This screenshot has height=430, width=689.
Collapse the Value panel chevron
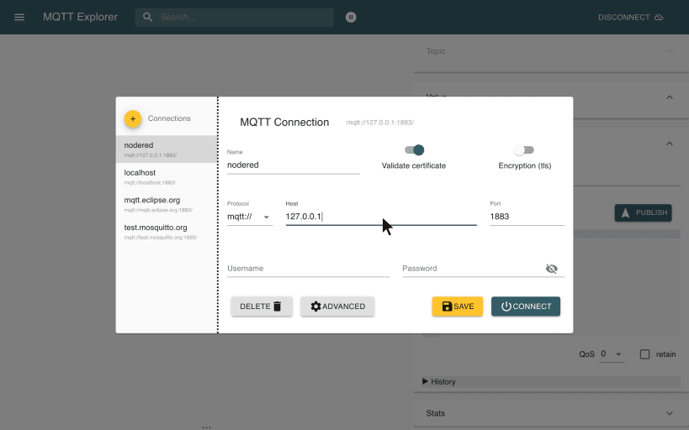tap(669, 97)
